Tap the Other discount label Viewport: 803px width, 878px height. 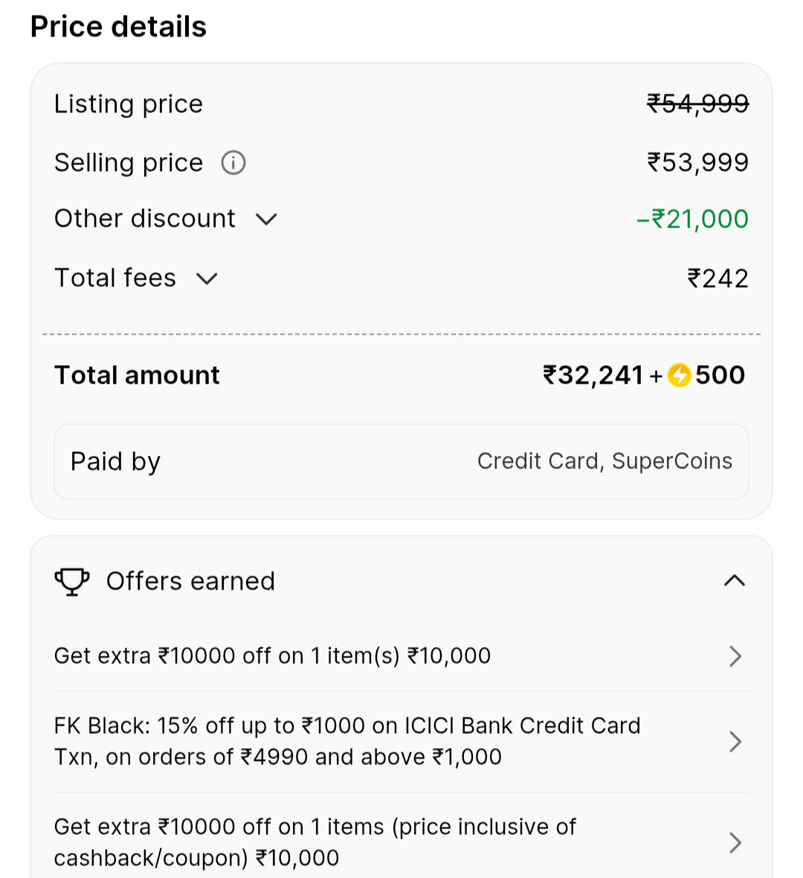point(145,219)
